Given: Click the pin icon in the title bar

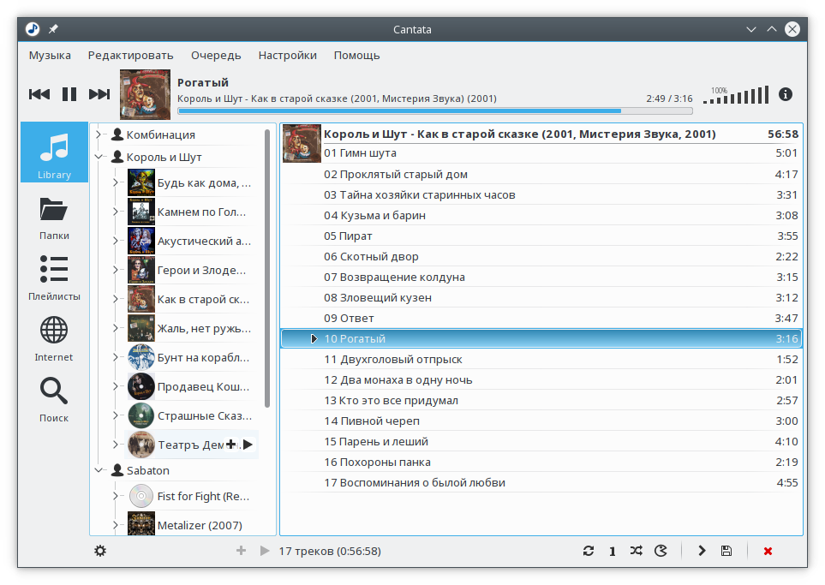Looking at the screenshot, I should [x=53, y=29].
